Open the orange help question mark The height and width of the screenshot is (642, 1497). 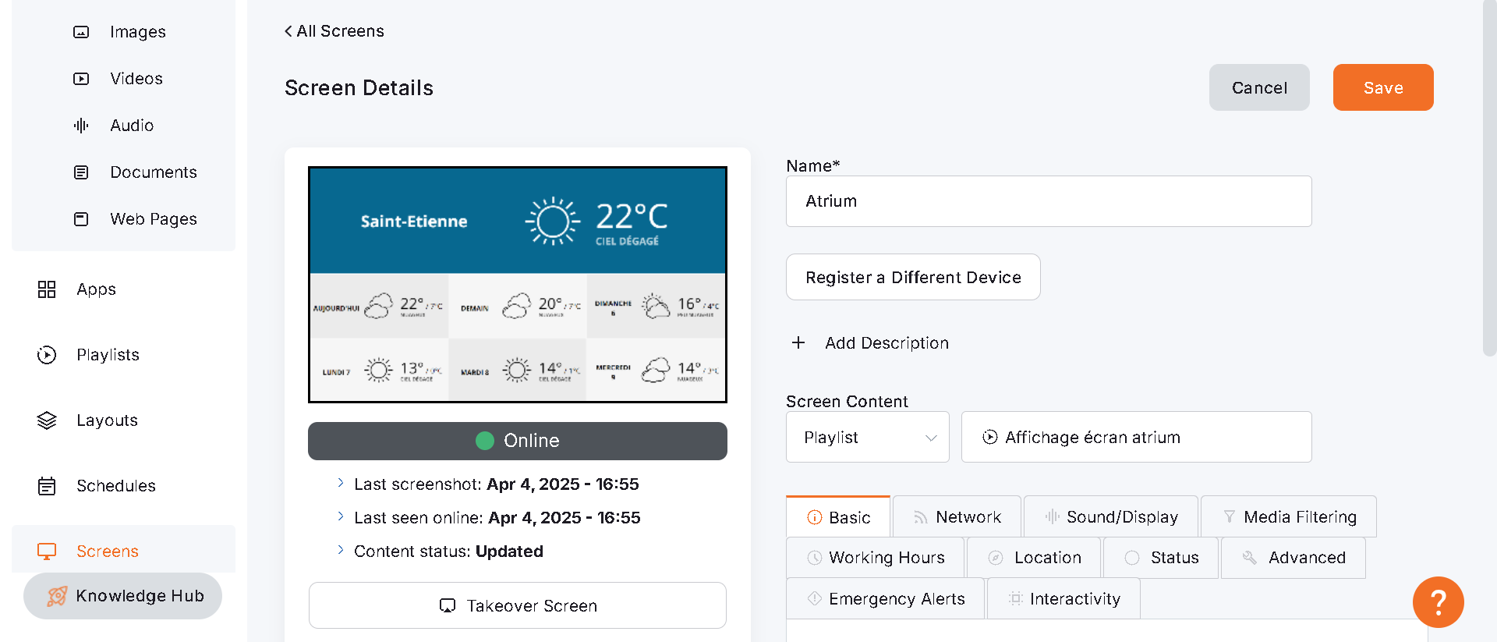tap(1438, 601)
